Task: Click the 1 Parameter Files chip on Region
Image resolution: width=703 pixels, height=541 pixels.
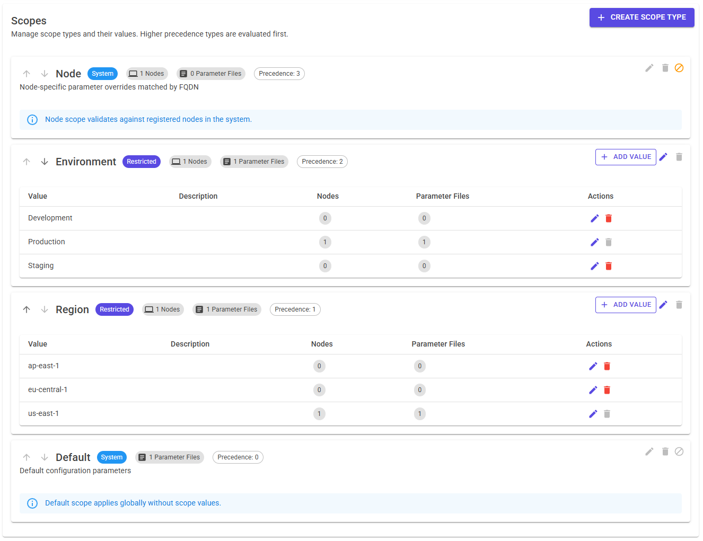Action: [227, 309]
